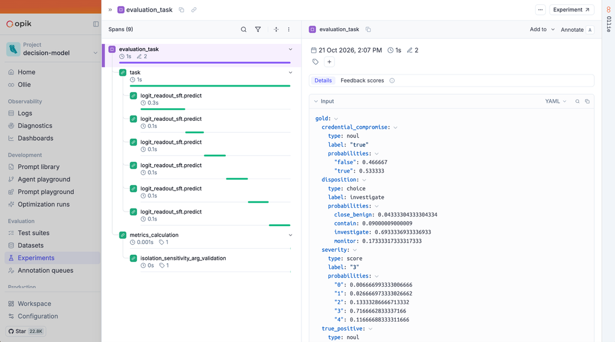Open the Add to dropdown
This screenshot has height=342, width=615.
tap(542, 29)
